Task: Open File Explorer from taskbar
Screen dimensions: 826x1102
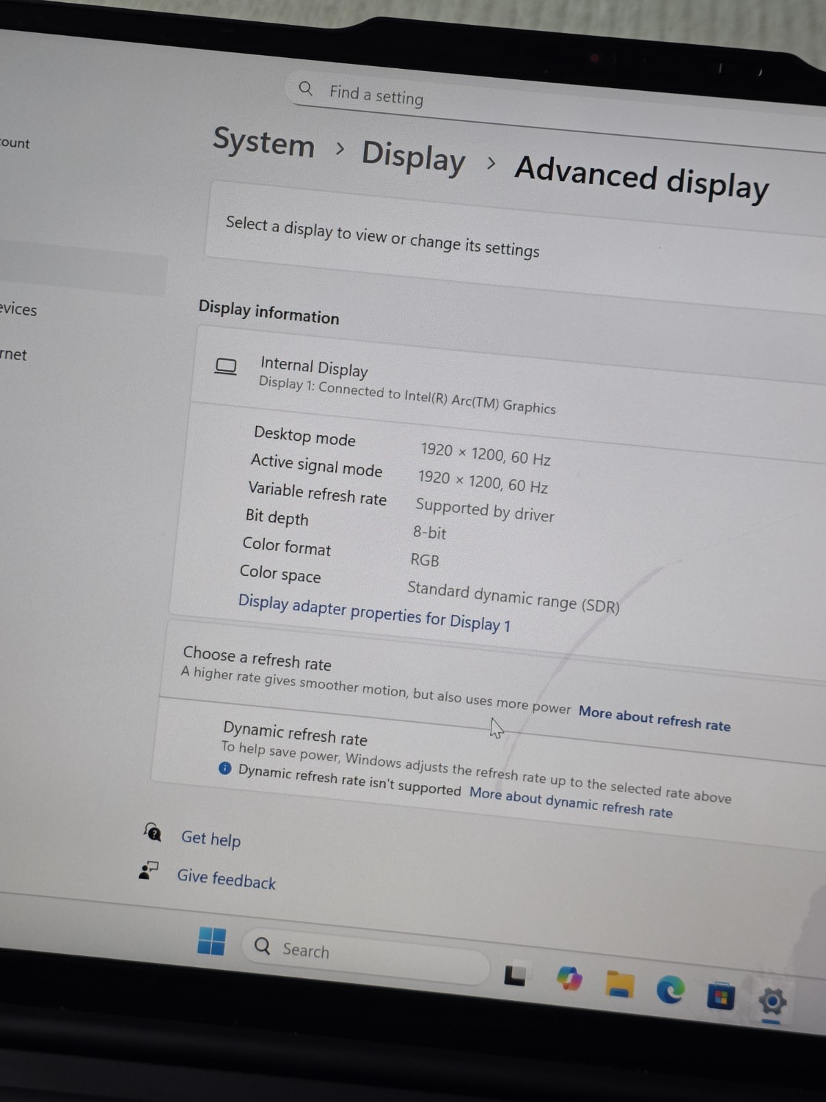Action: tap(619, 984)
